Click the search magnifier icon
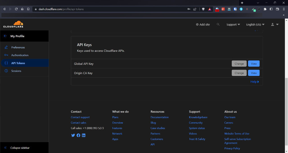Screen dimensions: 288x153 (x=218, y=24)
